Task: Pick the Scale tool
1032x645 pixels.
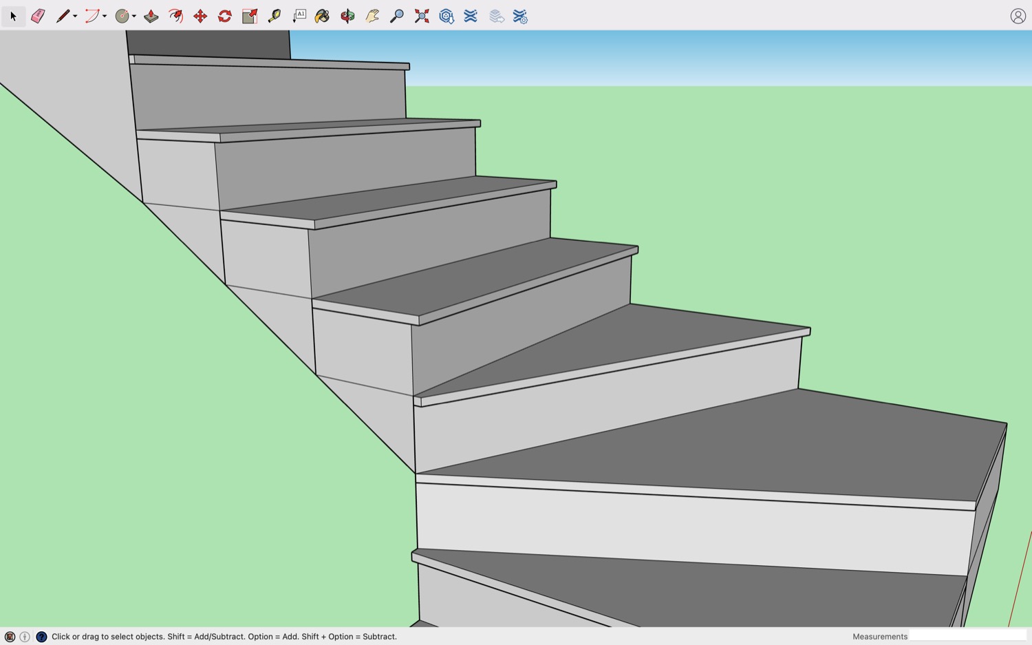Action: [x=250, y=16]
